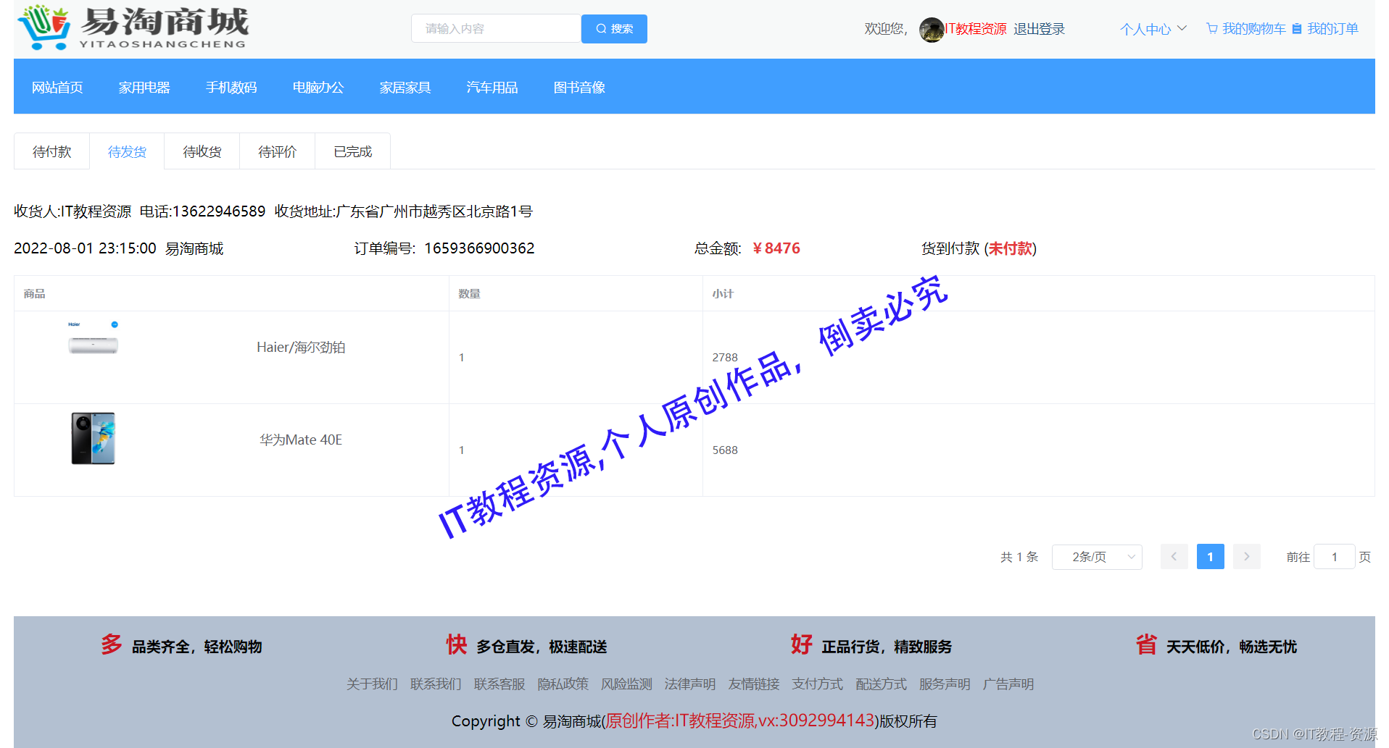Click subtotal value 5688

point(725,450)
